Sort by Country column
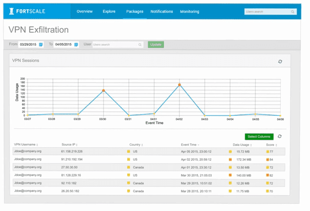 tap(135, 145)
